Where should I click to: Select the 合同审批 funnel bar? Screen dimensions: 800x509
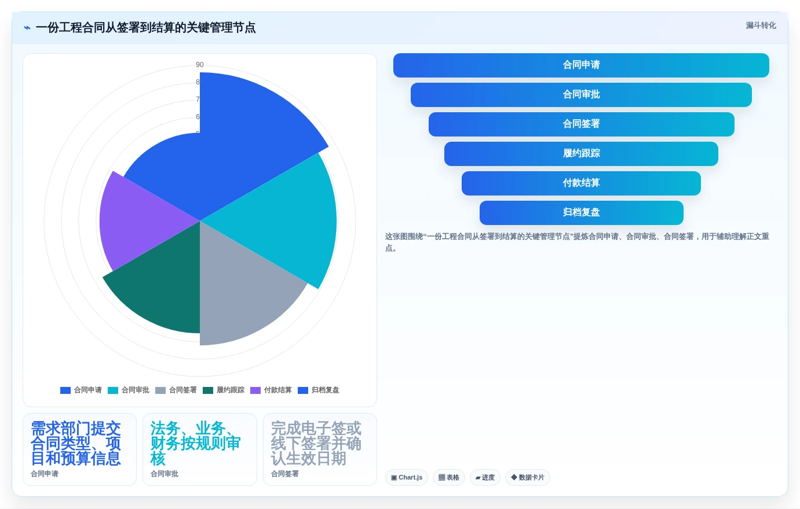[581, 95]
